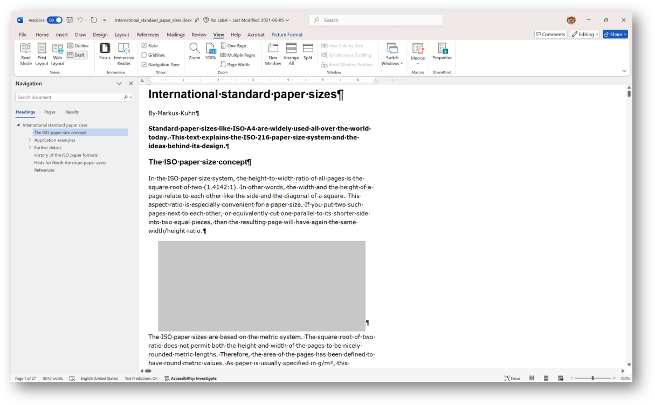
Task: Open the Comments panel
Action: click(550, 34)
